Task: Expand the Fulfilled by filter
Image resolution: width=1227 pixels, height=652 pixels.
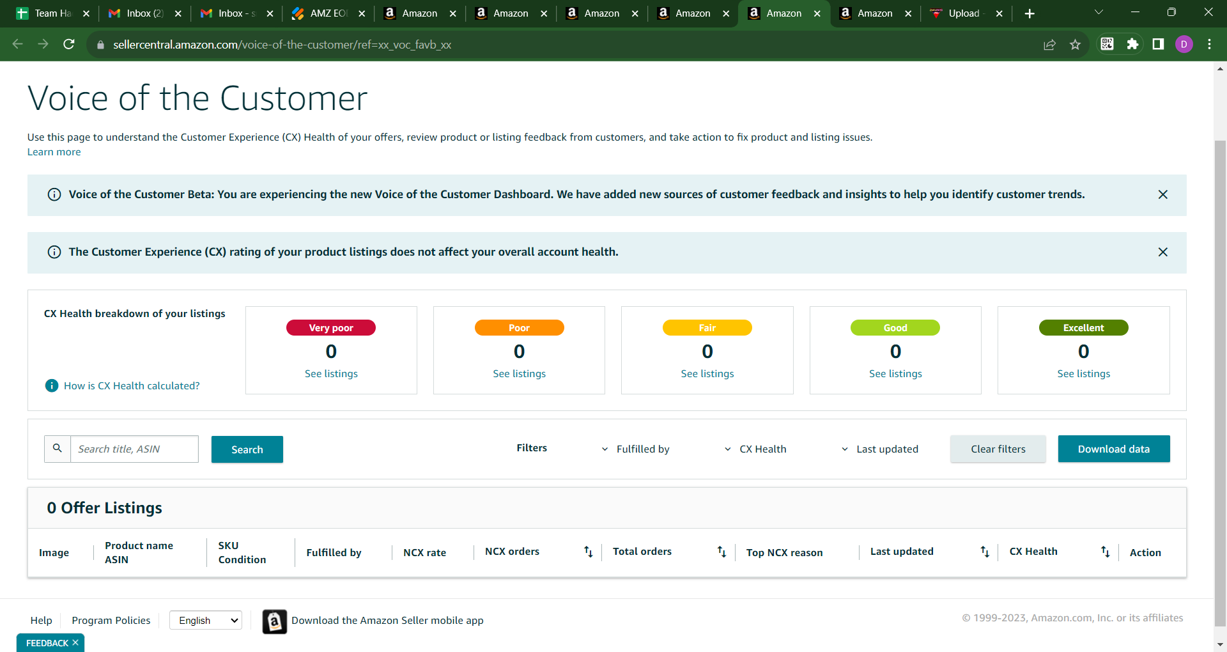Action: pyautogui.click(x=635, y=449)
